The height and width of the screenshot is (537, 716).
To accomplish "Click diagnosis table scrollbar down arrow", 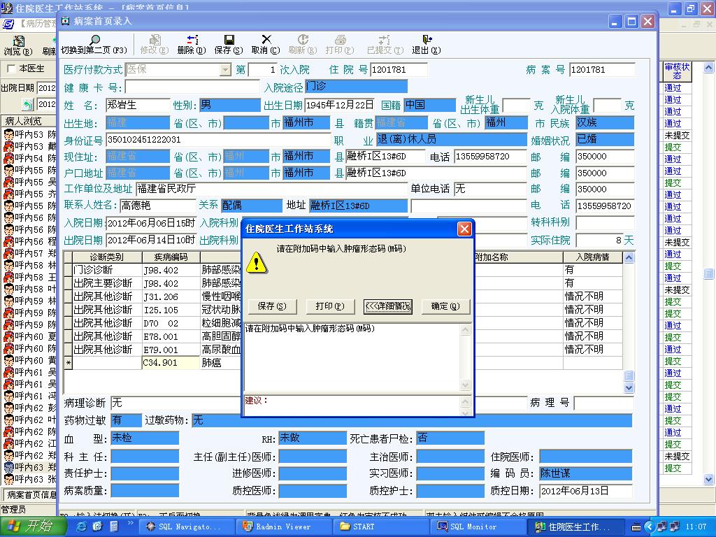I will 629,387.
